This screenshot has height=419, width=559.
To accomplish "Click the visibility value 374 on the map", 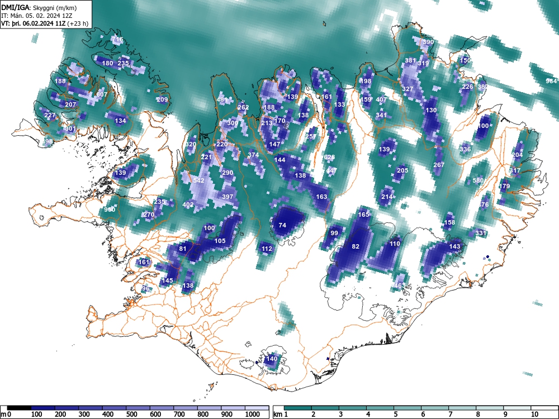I will click(x=253, y=155).
